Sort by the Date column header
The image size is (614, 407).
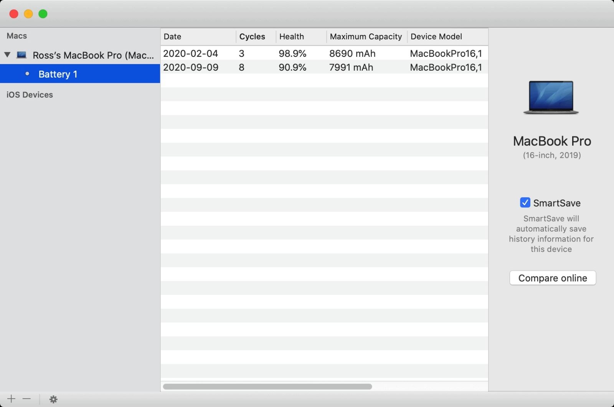198,36
